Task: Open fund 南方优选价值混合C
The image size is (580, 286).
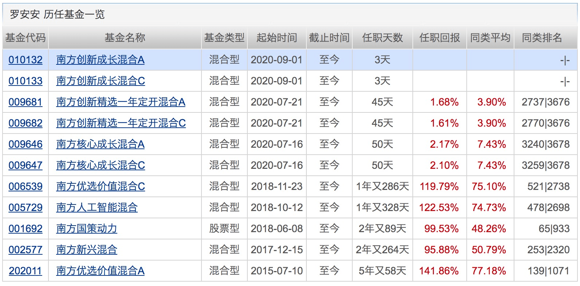Action: tap(101, 186)
